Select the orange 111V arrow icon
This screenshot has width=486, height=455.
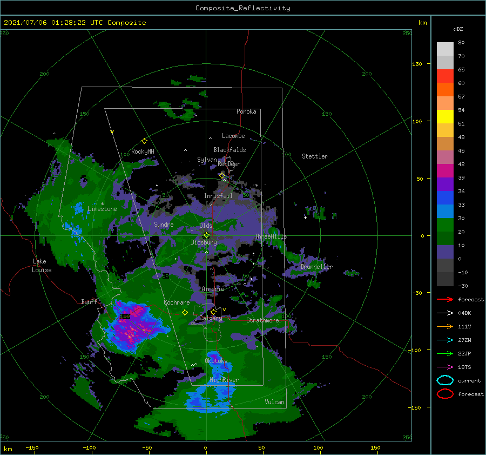click(x=445, y=326)
